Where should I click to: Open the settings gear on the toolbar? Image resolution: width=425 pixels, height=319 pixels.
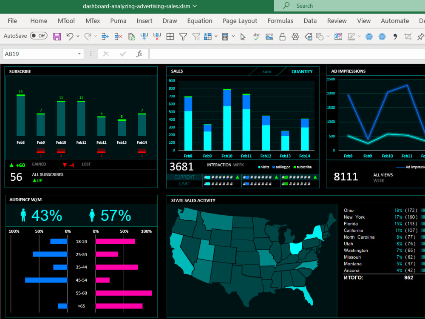click(295, 36)
